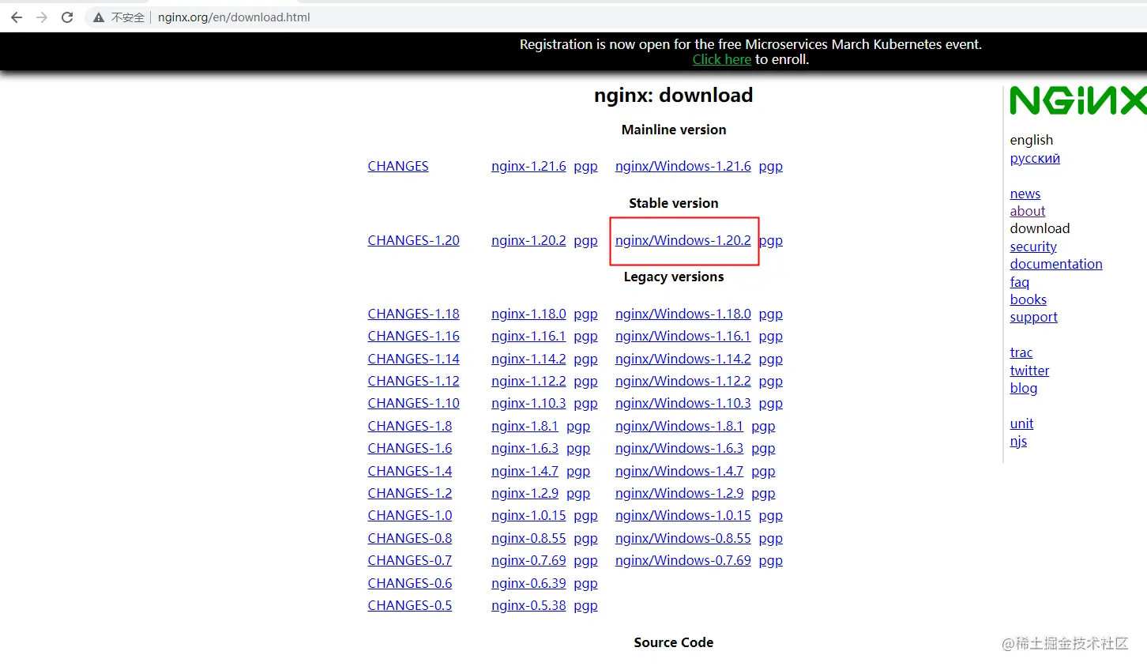This screenshot has height=670, width=1147.
Task: Click here to enroll in Kubernetes event
Action: [x=721, y=59]
